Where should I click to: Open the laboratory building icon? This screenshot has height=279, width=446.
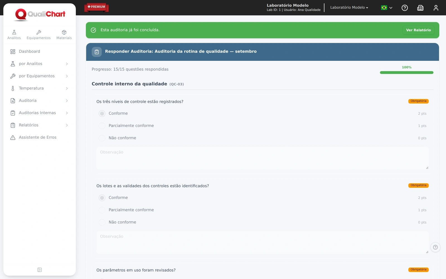[x=420, y=8]
